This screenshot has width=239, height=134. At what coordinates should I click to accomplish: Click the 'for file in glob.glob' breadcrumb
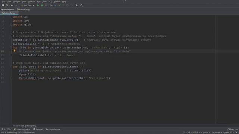tap(25, 126)
